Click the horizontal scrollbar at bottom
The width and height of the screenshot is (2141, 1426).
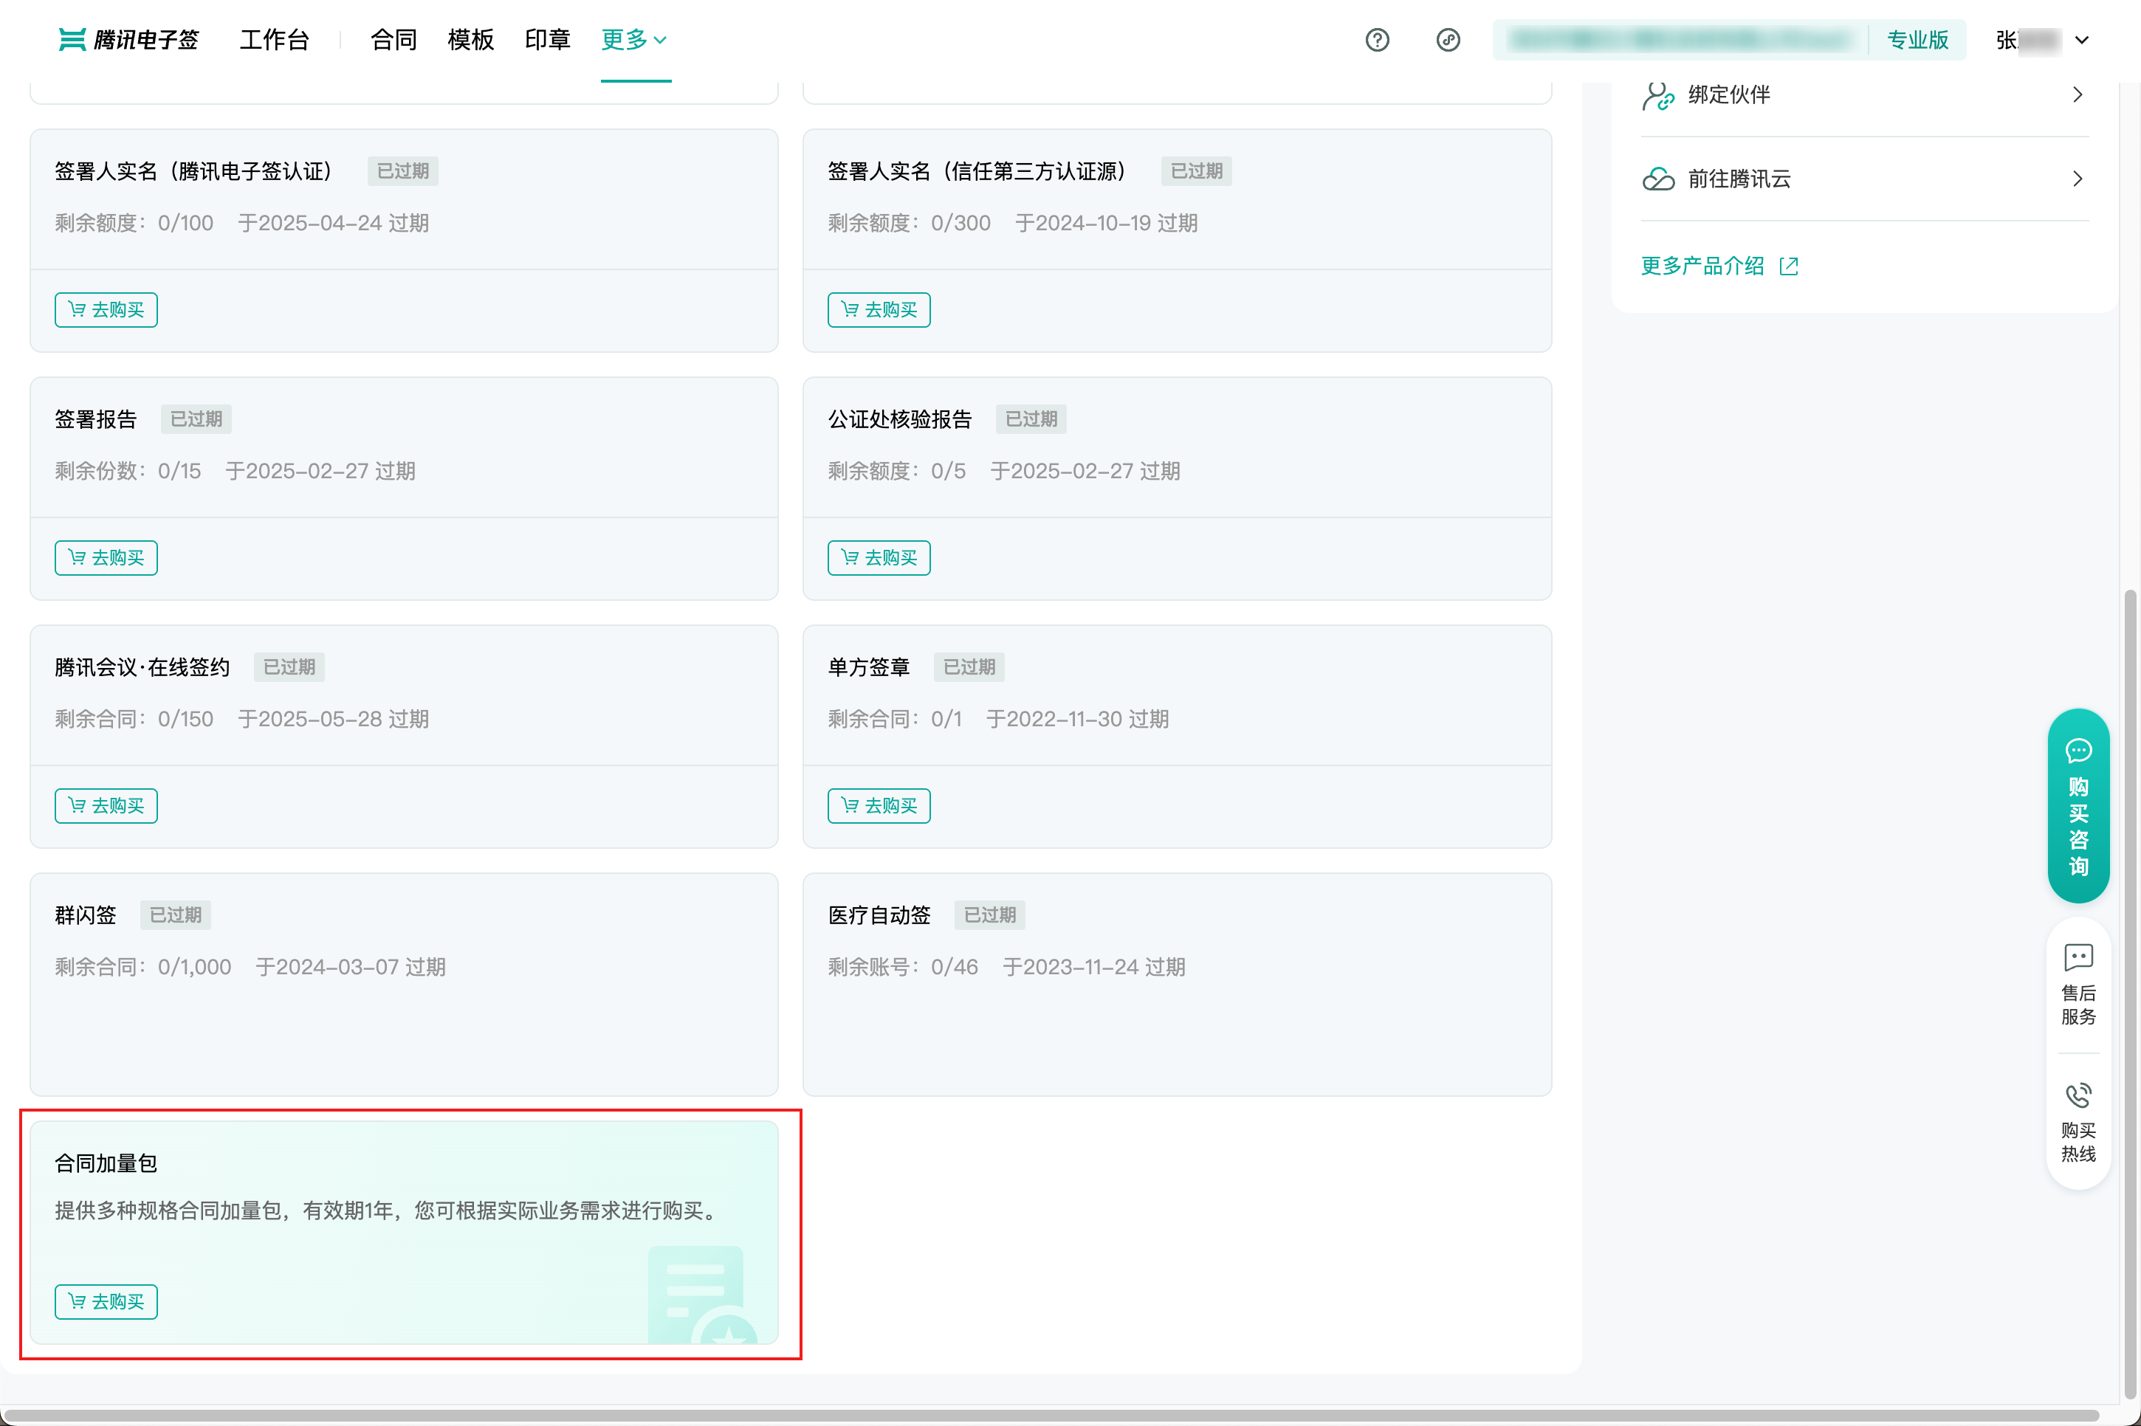[x=1051, y=1416]
